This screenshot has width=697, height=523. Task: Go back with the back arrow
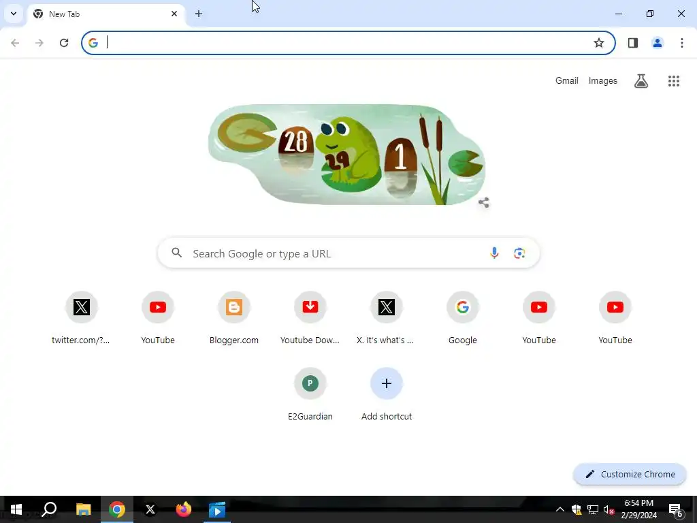[x=15, y=43]
